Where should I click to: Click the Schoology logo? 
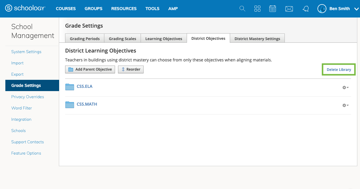click(25, 9)
